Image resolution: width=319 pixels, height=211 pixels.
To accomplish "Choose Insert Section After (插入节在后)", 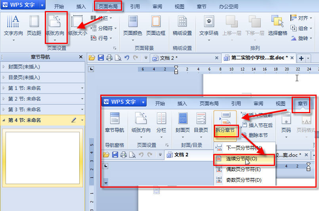I will tap(257, 125).
